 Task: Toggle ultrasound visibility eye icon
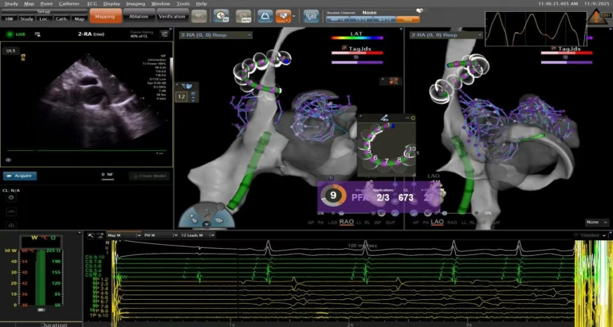pos(9,161)
